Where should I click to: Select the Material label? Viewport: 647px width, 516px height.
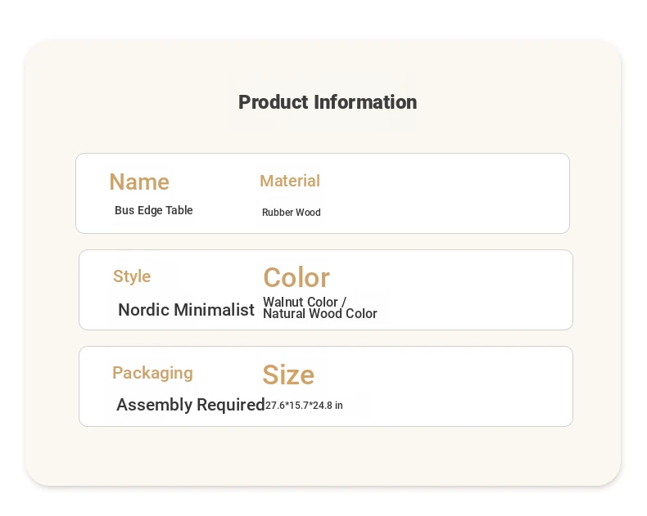(290, 181)
